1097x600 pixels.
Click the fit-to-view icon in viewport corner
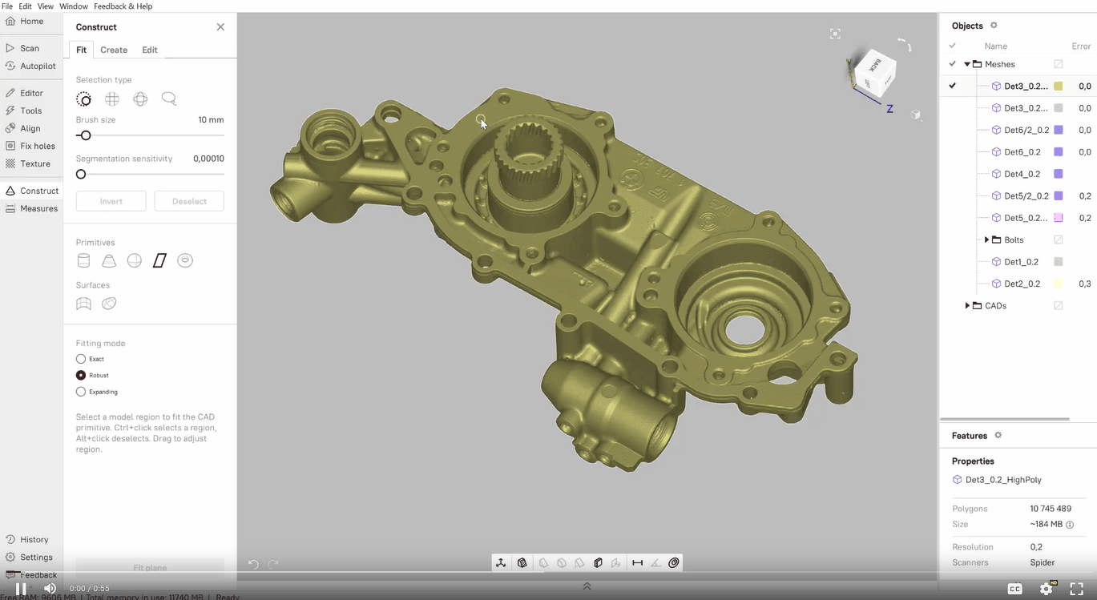tap(835, 34)
